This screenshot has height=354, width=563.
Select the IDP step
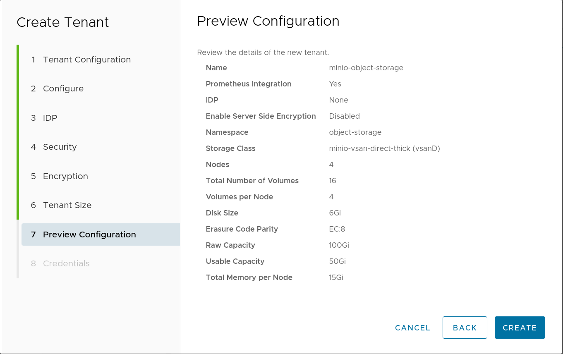pos(50,118)
